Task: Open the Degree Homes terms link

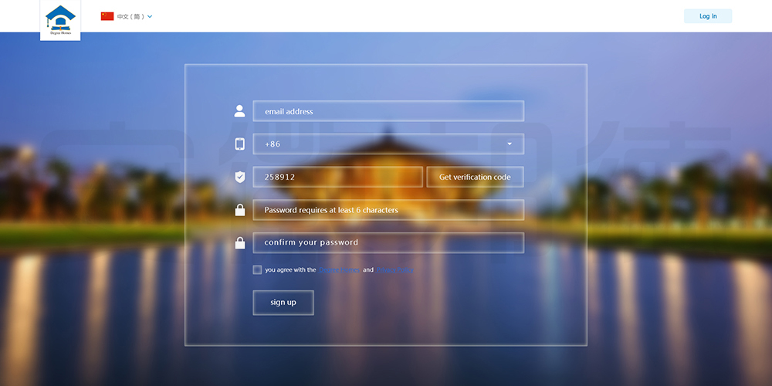Action: click(x=340, y=270)
